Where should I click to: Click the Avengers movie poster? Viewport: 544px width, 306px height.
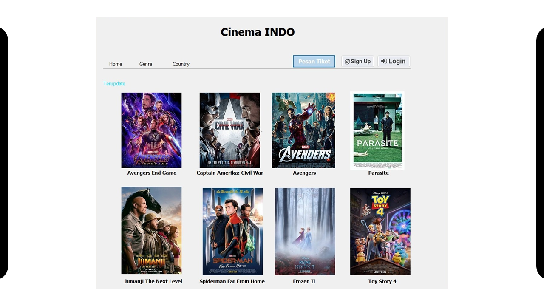coord(303,130)
